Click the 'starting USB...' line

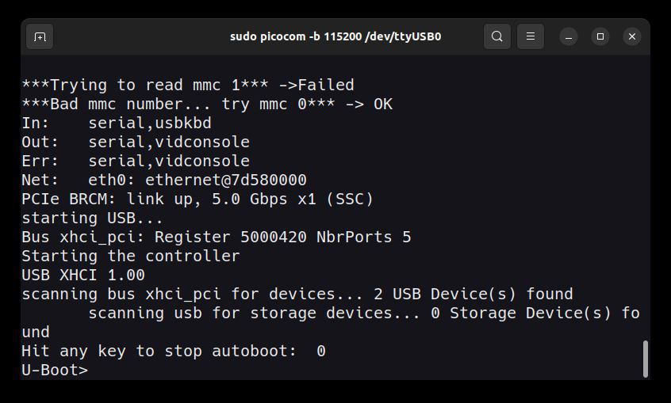coord(92,218)
